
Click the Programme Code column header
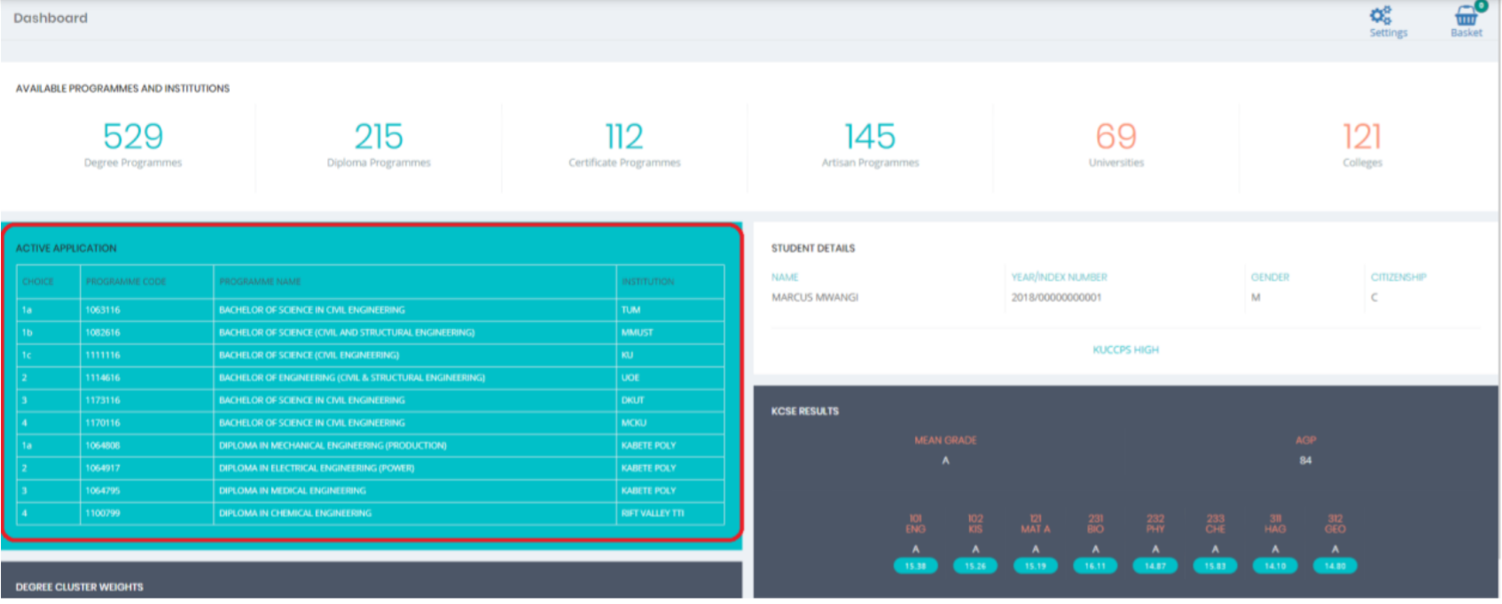point(126,282)
